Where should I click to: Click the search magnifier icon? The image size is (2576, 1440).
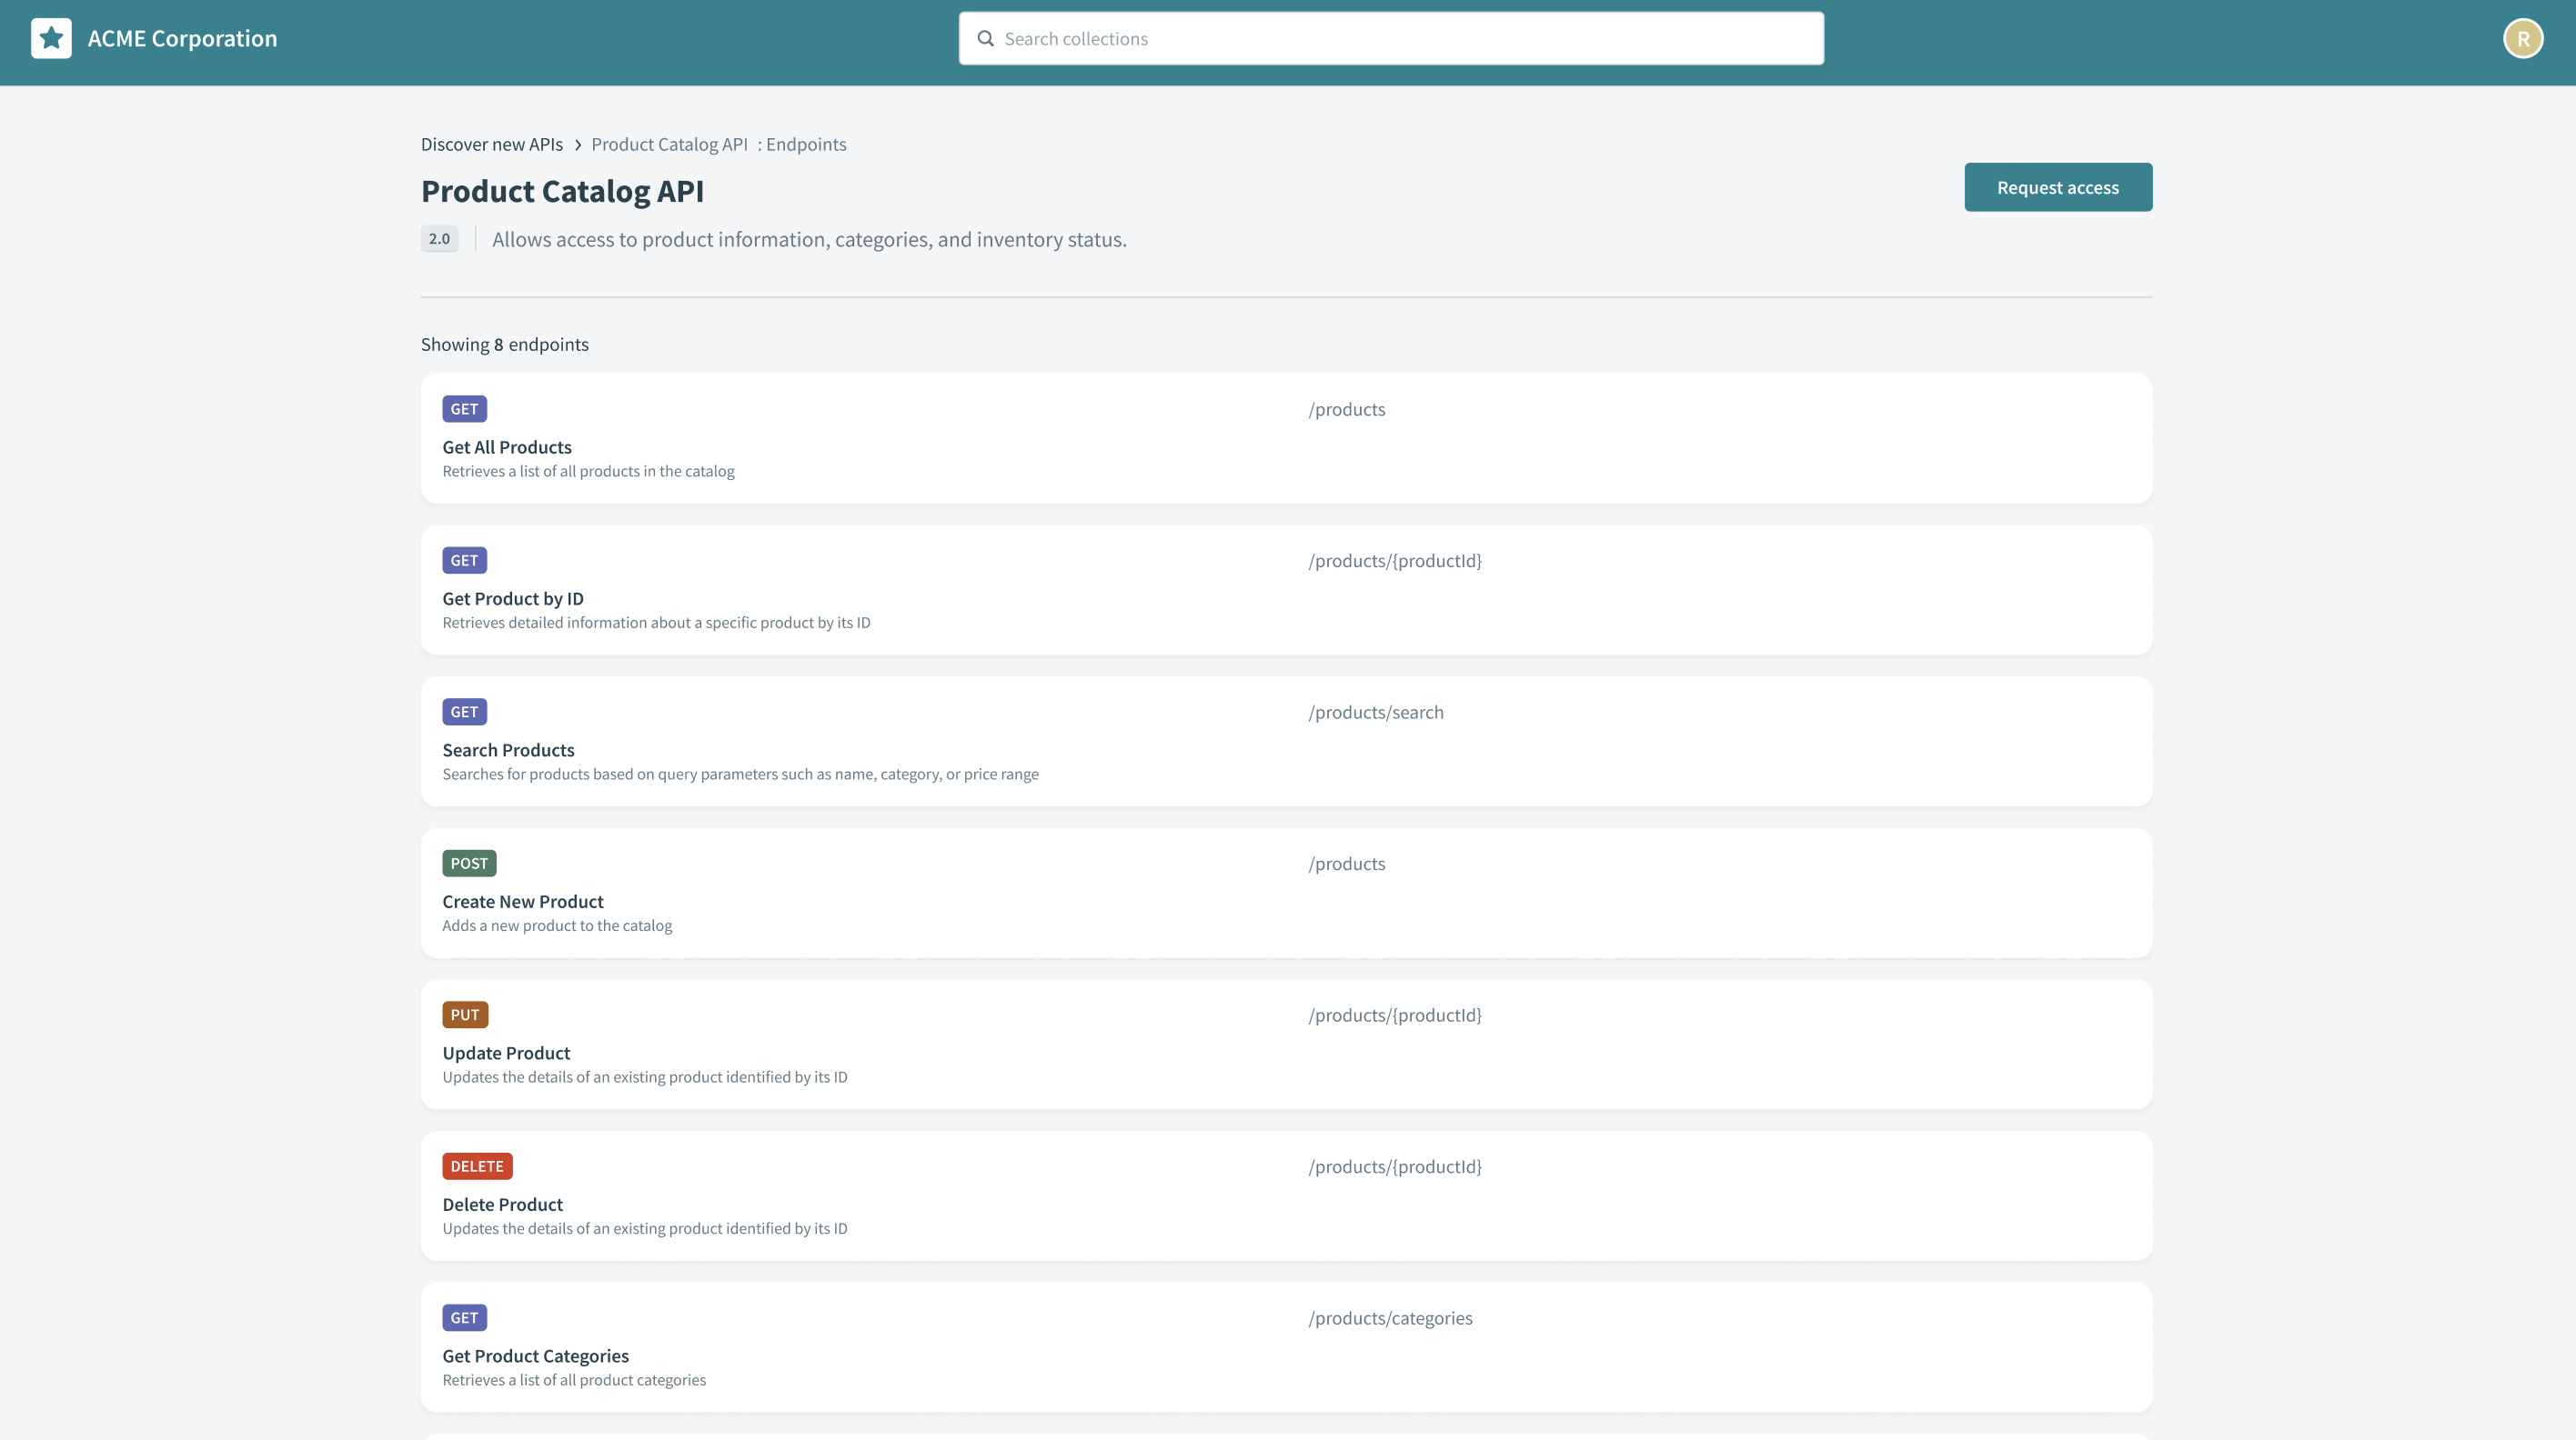coord(986,38)
